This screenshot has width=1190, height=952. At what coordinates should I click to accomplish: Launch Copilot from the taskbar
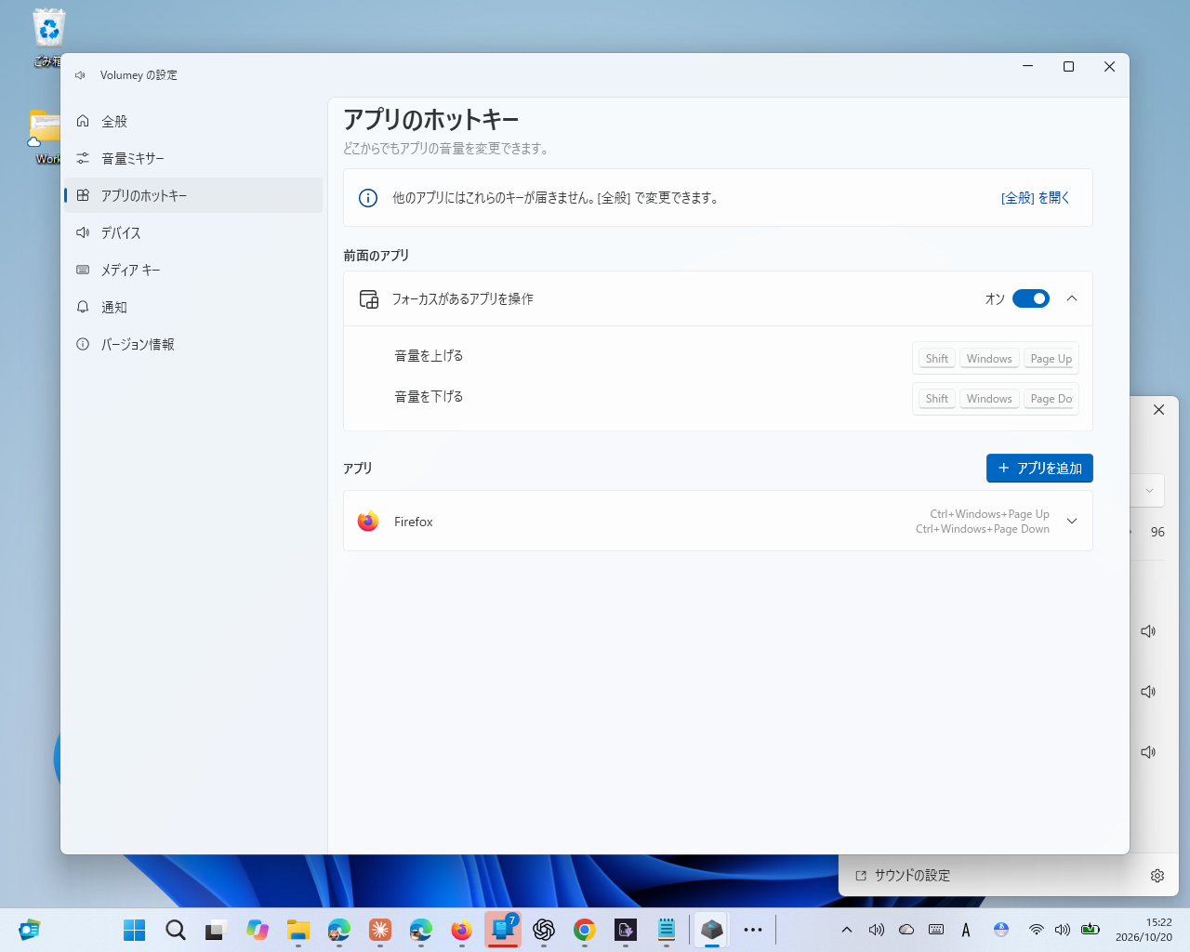point(258,930)
